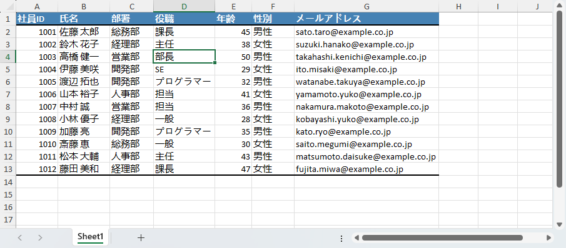Select the cell containing 山本 裕子

coord(84,94)
